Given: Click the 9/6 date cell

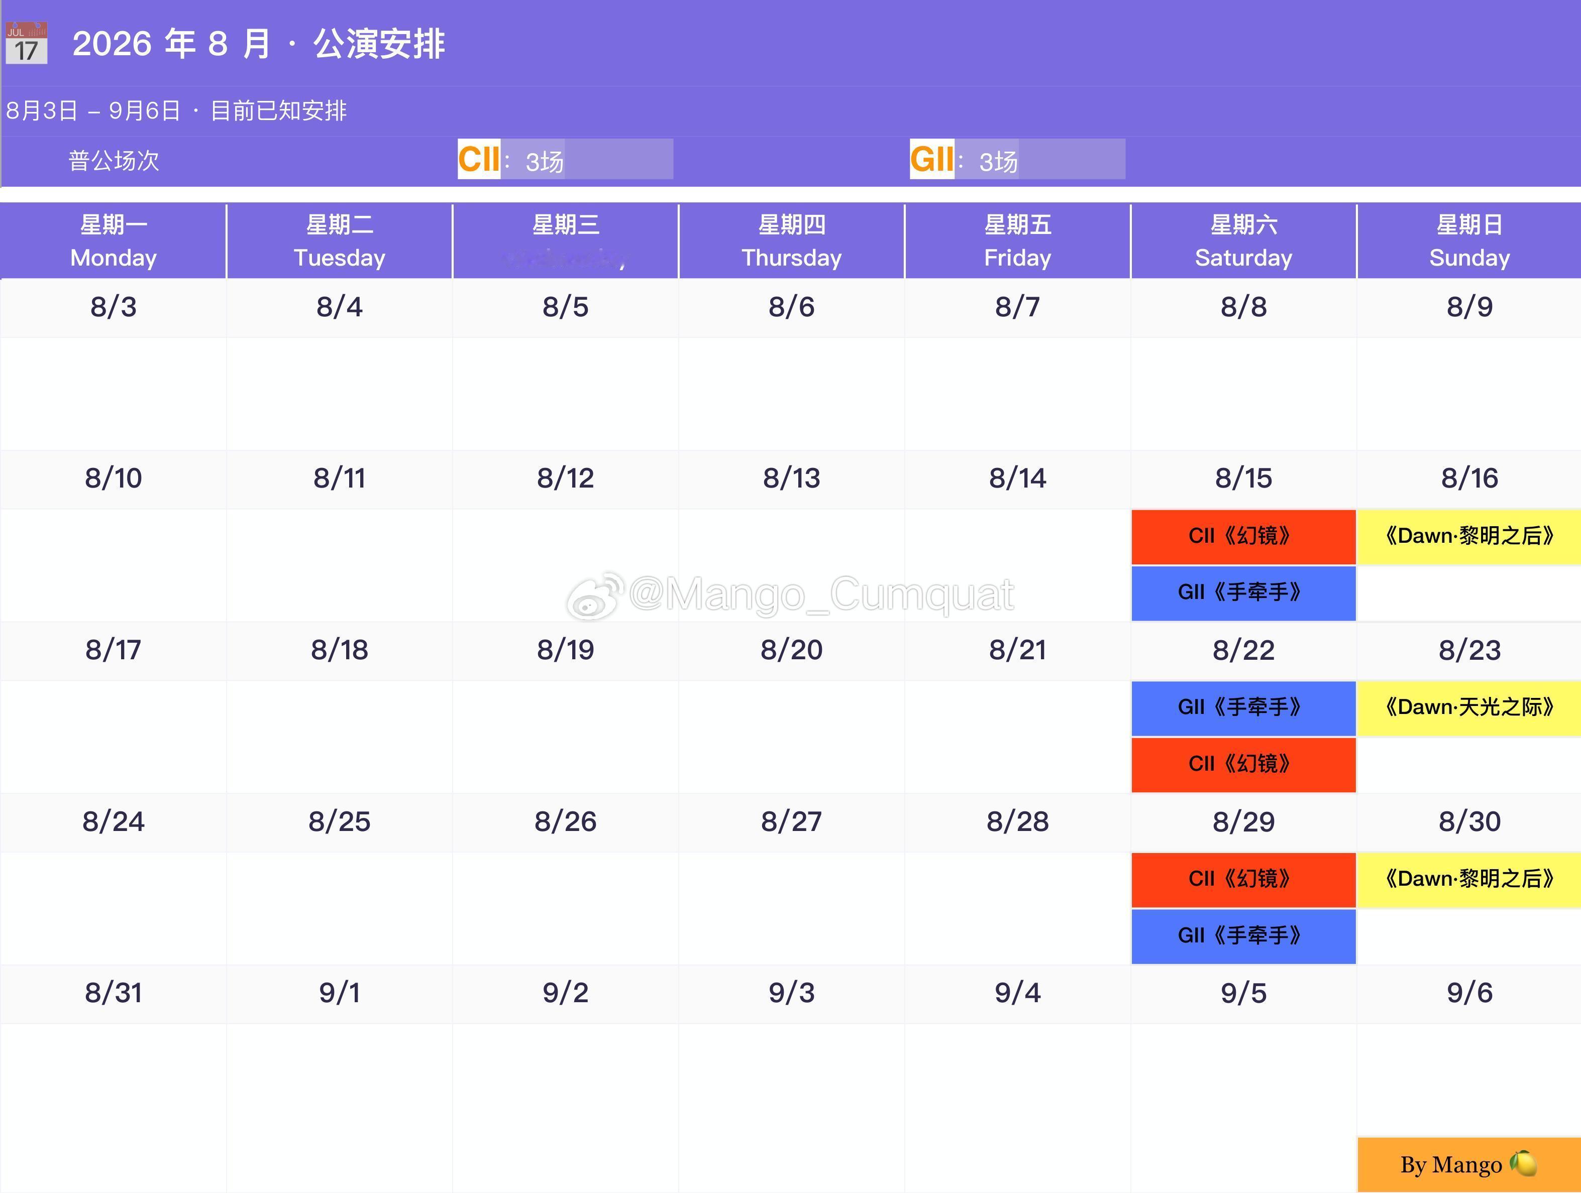Looking at the screenshot, I should [1469, 994].
